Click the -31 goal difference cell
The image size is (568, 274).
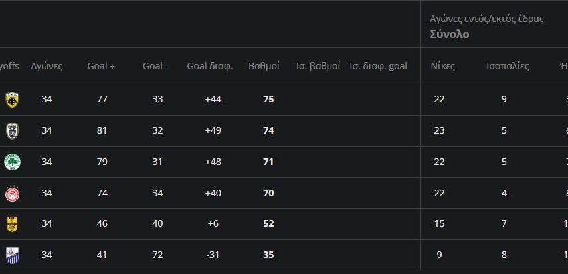coord(213,255)
